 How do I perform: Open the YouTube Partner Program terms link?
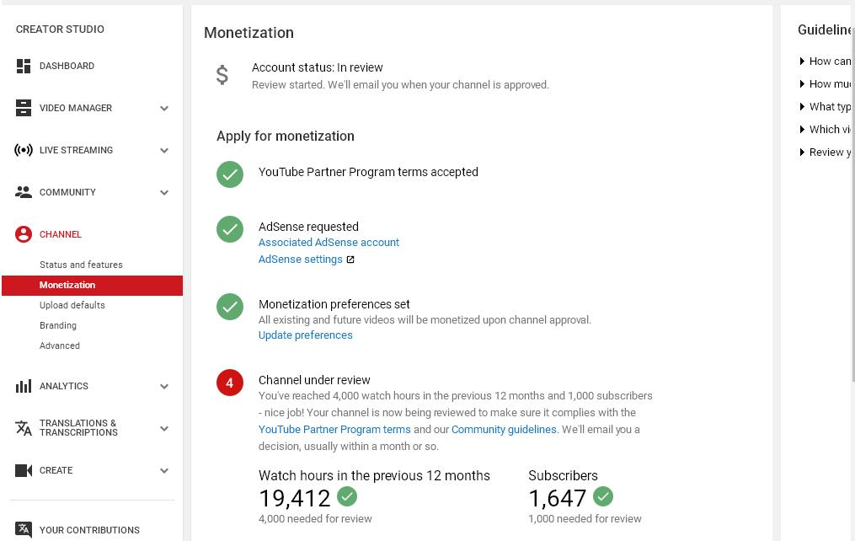[334, 429]
